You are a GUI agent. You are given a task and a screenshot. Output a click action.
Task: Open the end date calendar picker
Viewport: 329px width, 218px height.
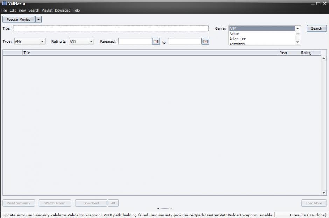(x=205, y=41)
